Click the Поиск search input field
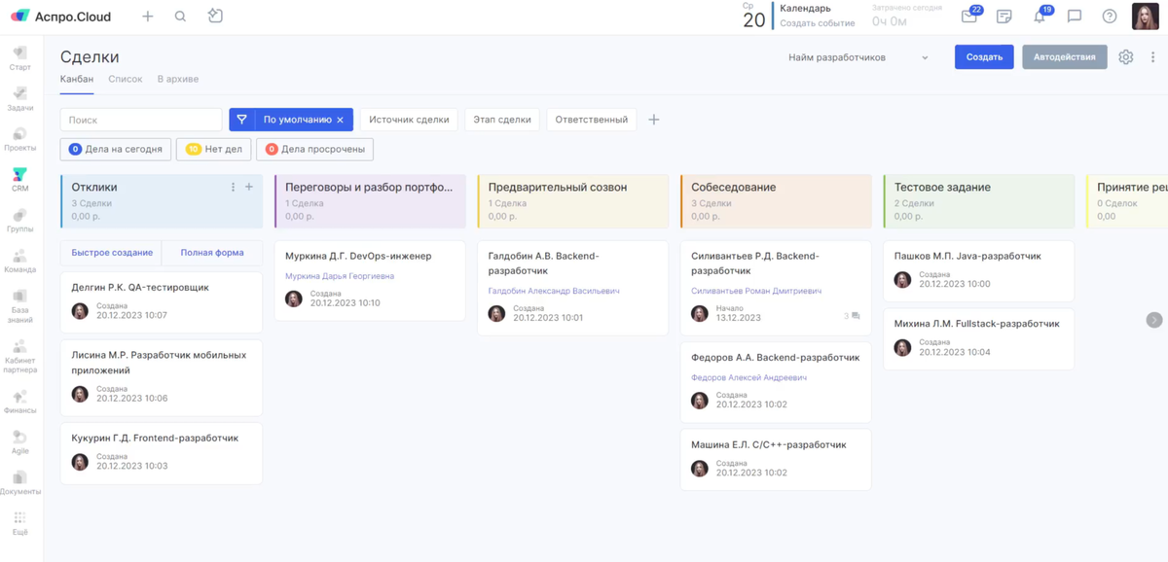Screen dimensions: 1168x562 (140, 119)
